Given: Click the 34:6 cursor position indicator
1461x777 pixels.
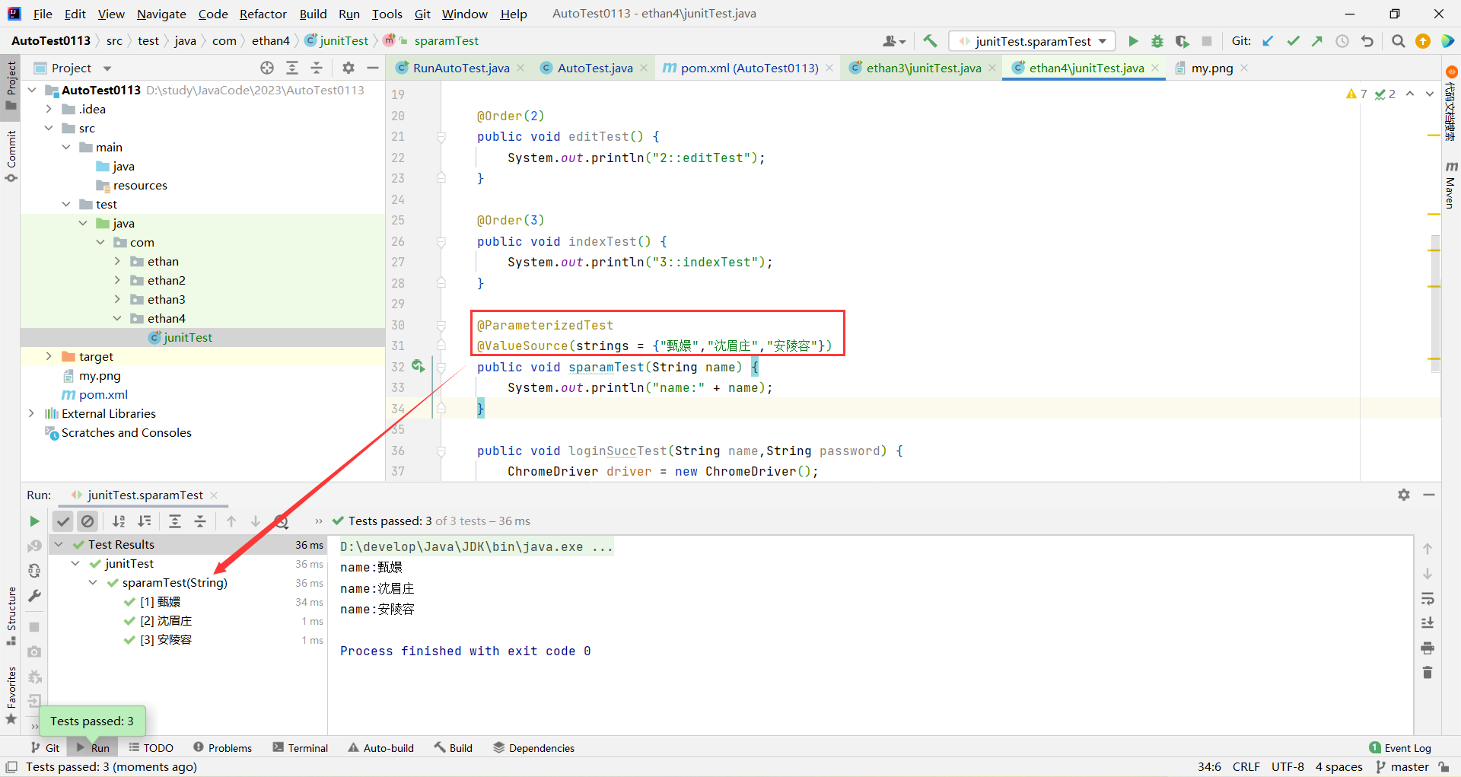Looking at the screenshot, I should point(1209,767).
